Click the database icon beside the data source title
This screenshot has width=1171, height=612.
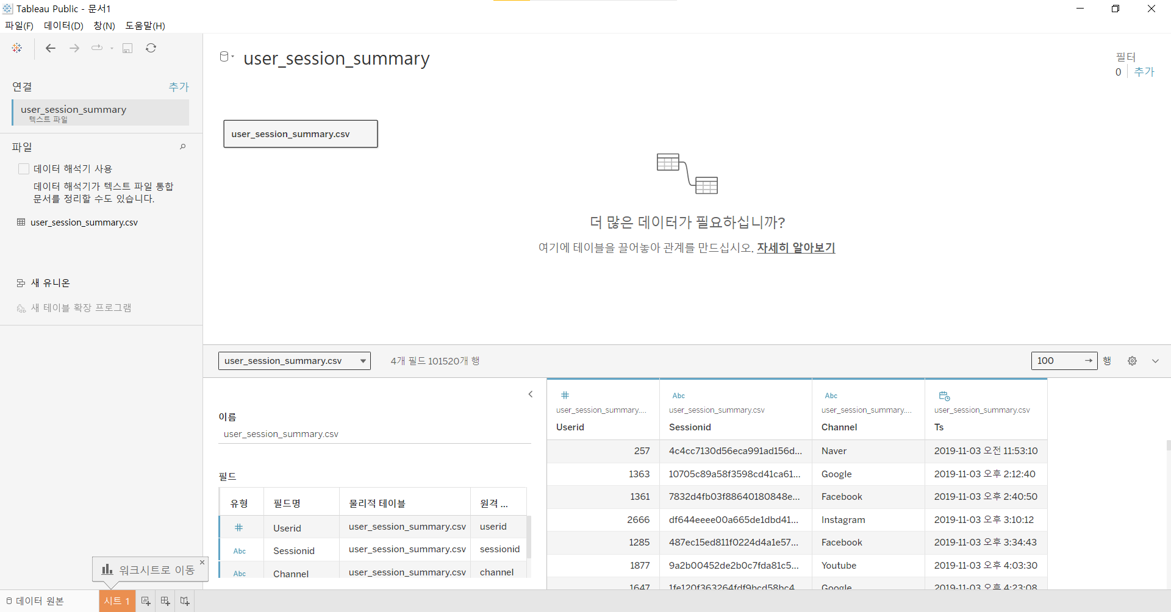click(x=224, y=57)
